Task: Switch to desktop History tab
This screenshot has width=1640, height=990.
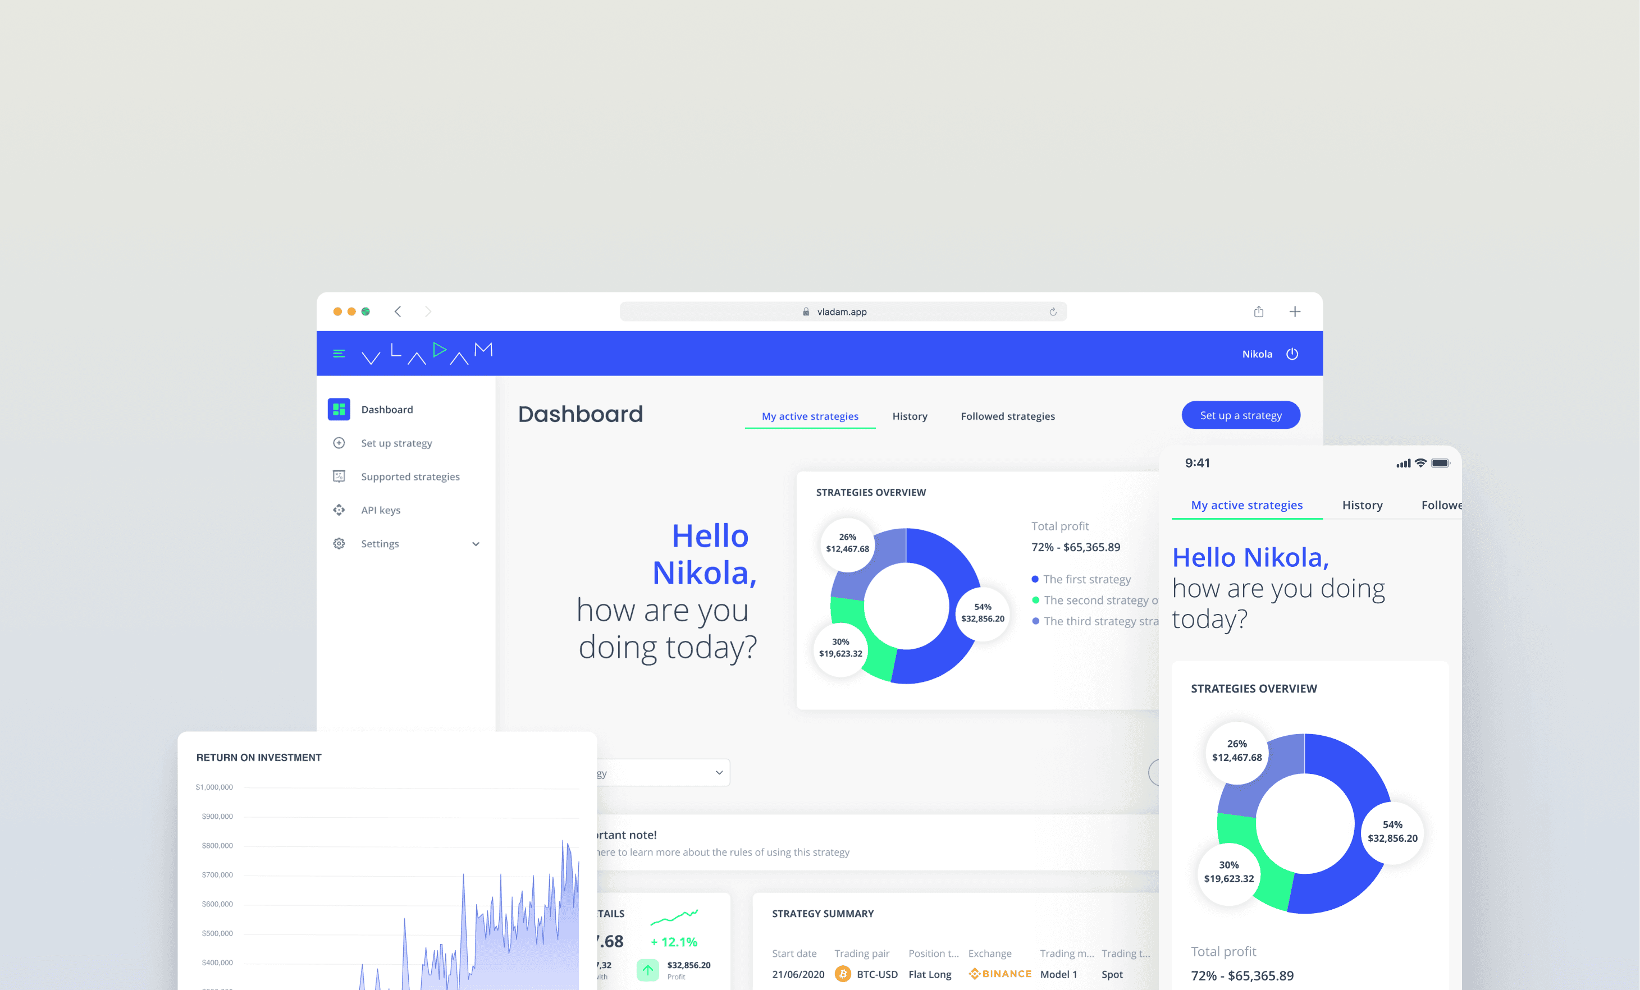Action: point(909,416)
